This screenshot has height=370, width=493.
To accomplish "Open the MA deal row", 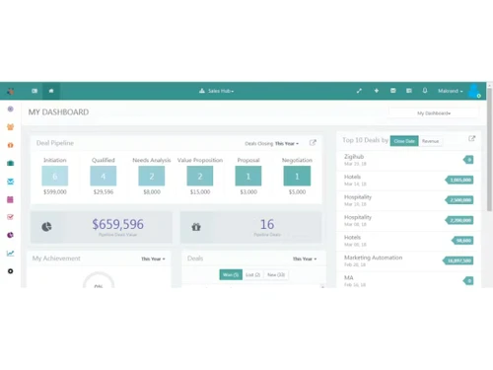I will click(408, 281).
